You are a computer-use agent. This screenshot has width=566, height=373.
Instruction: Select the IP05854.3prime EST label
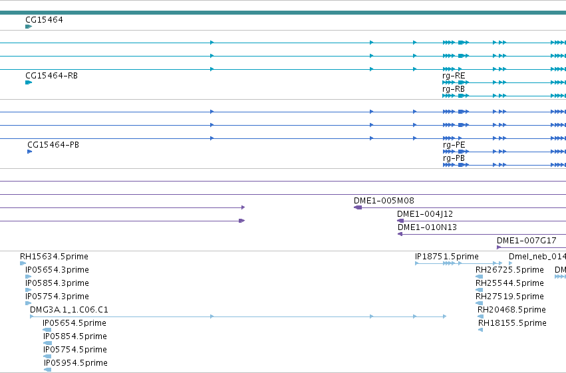57,283
